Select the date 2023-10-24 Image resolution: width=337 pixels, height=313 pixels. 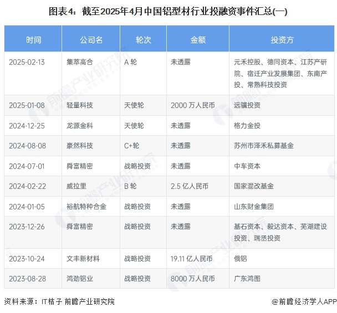[x=27, y=259]
